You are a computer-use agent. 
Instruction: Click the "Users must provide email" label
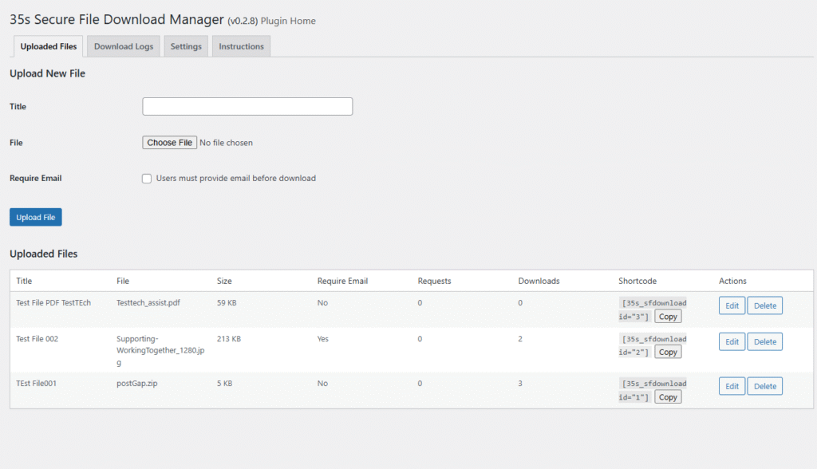pyautogui.click(x=235, y=179)
